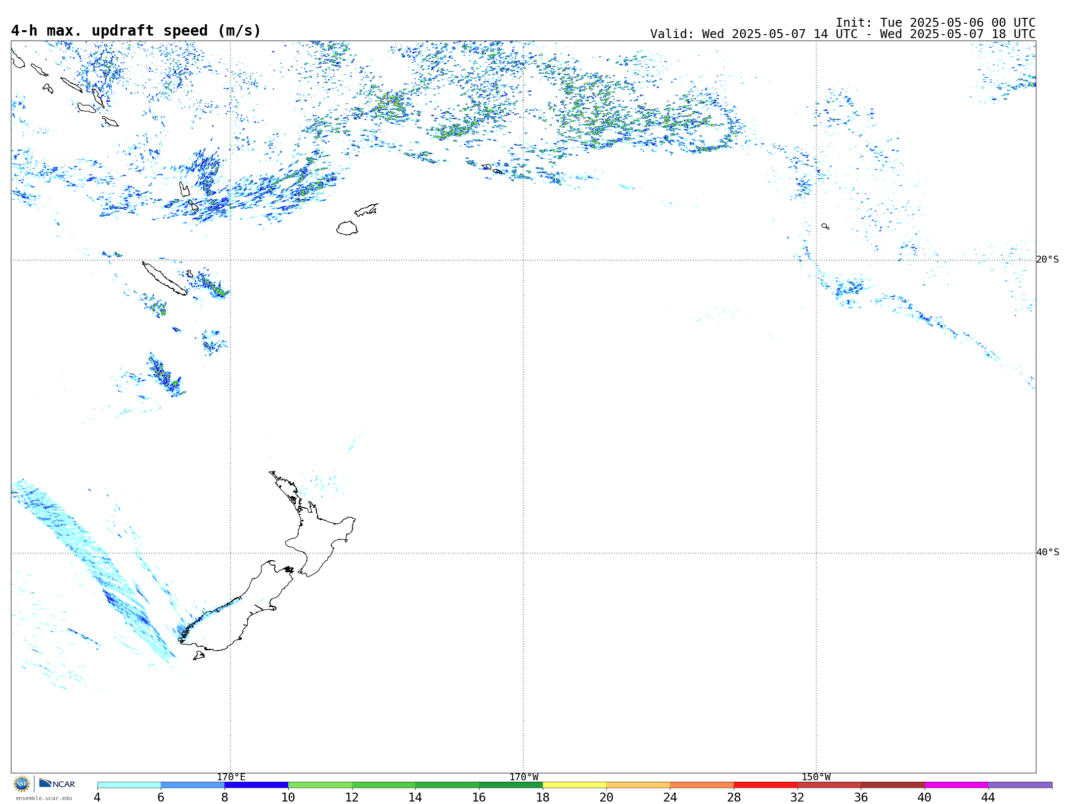Image resolution: width=1068 pixels, height=804 pixels.
Task: Select the purple above-44 colorbar segment
Action: (x=1021, y=785)
